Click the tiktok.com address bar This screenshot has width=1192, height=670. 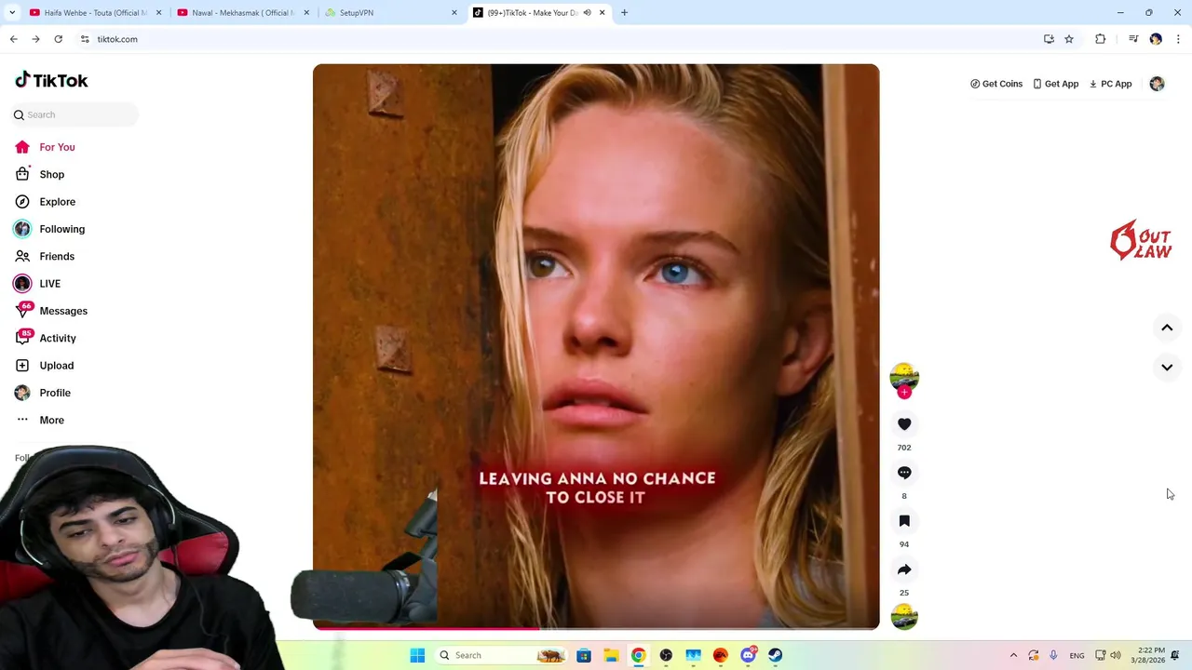[x=559, y=39]
